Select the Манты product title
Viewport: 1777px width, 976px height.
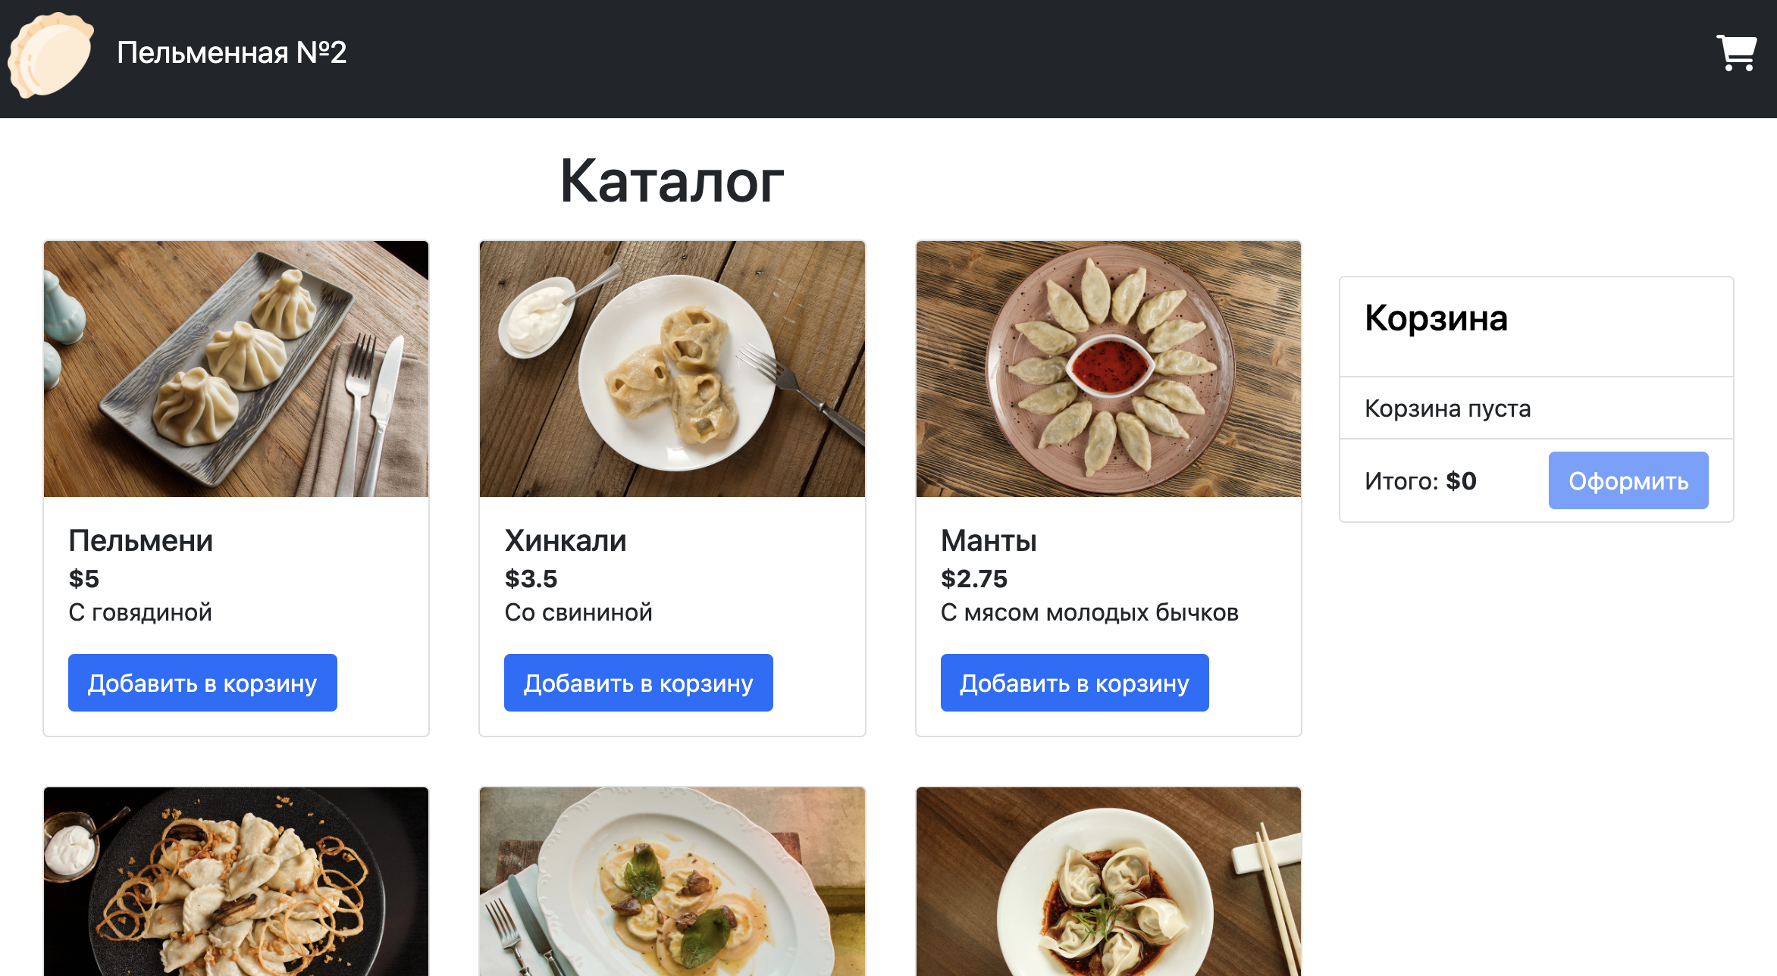989,541
